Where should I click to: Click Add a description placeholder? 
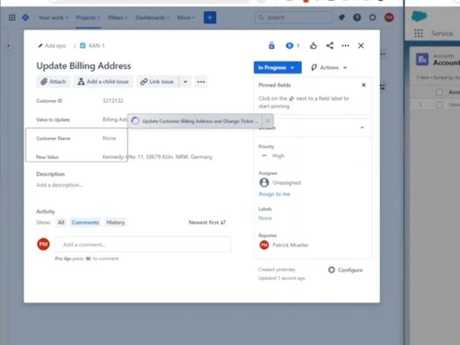59,185
